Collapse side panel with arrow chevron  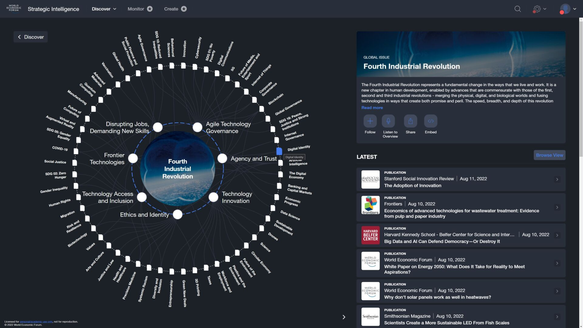tap(344, 317)
